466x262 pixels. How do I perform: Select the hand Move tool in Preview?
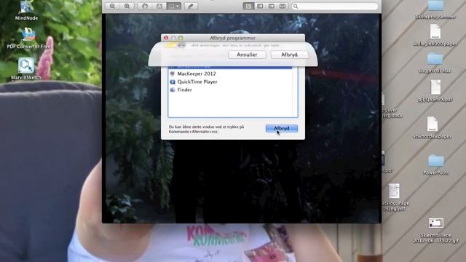(x=145, y=6)
